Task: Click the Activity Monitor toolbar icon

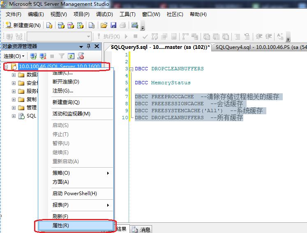Action: (x=135, y=25)
